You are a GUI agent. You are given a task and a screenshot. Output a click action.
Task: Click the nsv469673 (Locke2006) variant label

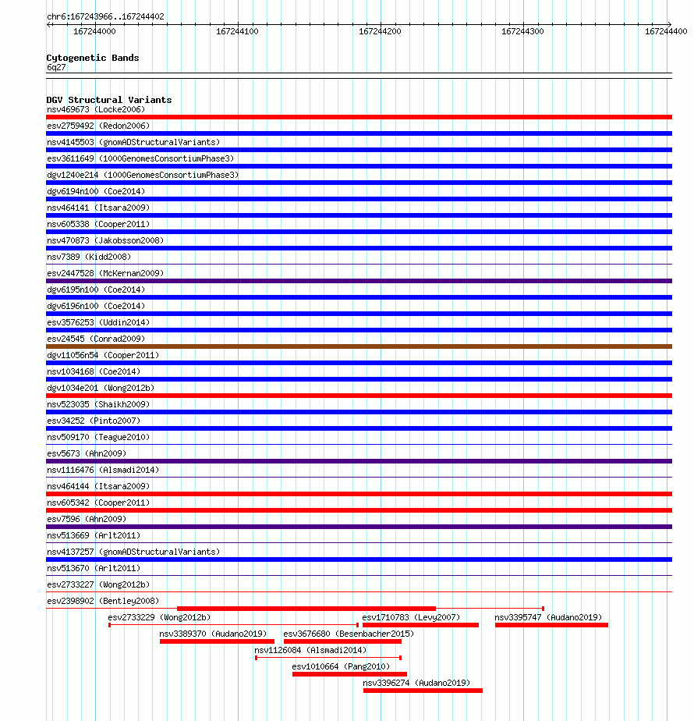[x=96, y=109]
